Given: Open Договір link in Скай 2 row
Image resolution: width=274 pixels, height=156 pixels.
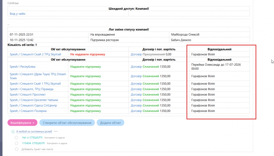Looking at the screenshot, I should 136,54.
